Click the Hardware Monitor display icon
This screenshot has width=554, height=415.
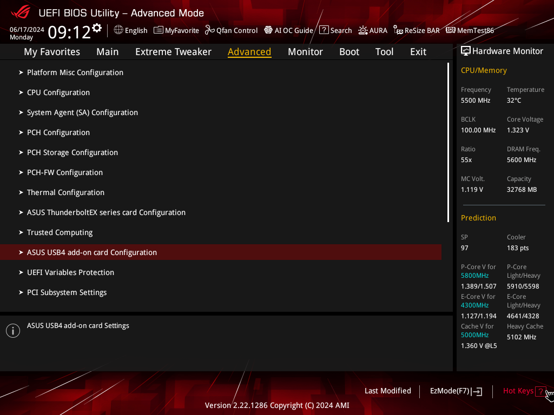pos(466,51)
